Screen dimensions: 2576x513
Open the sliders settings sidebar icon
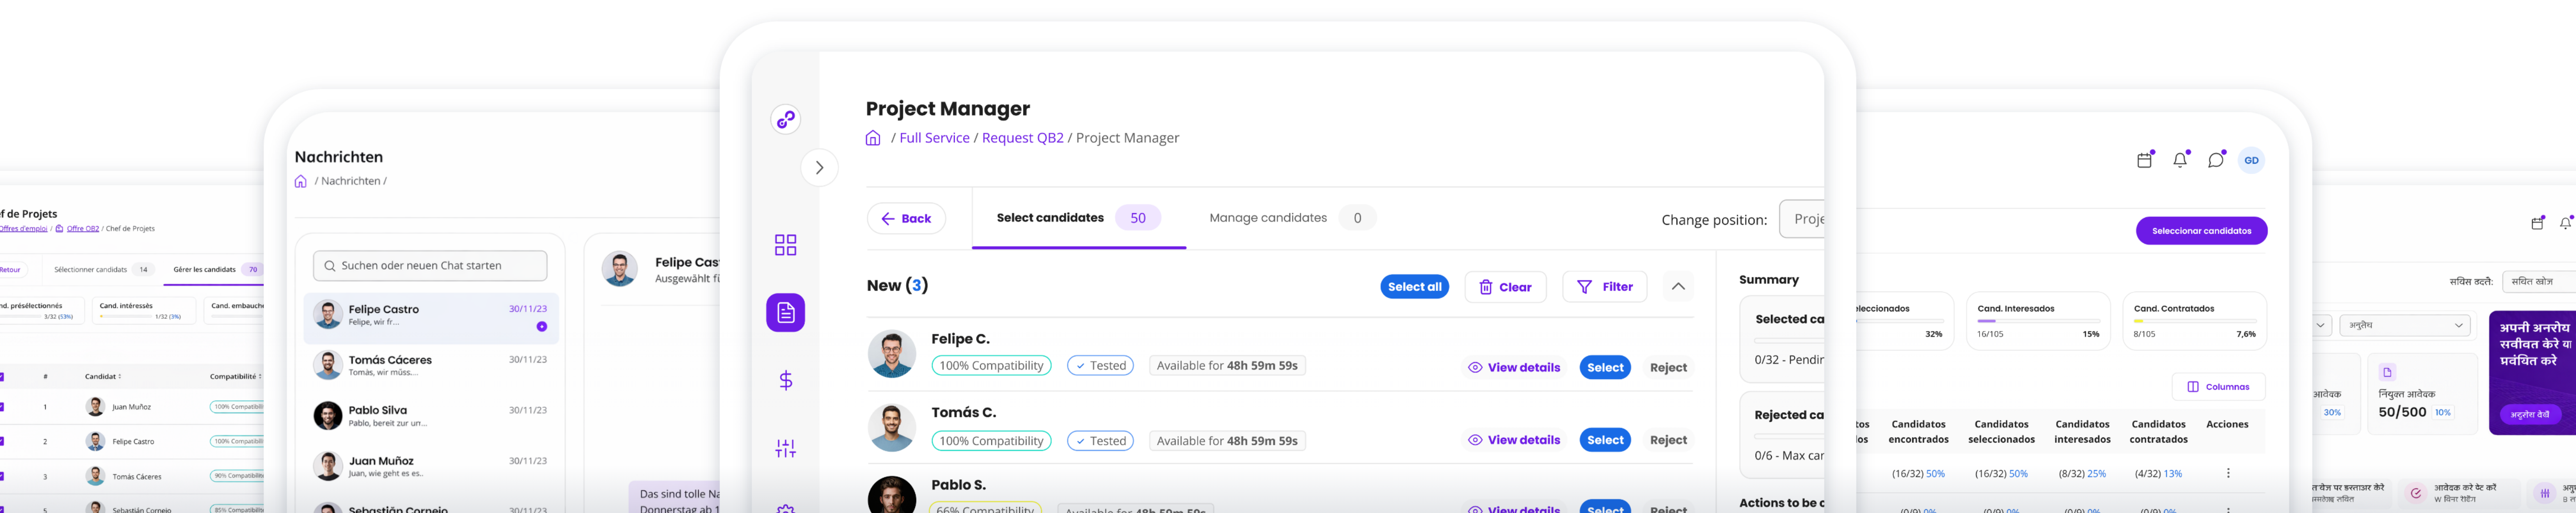(785, 448)
